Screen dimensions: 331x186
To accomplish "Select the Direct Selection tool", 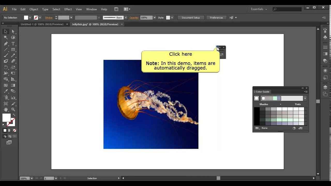I will pyautogui.click(x=13, y=32).
